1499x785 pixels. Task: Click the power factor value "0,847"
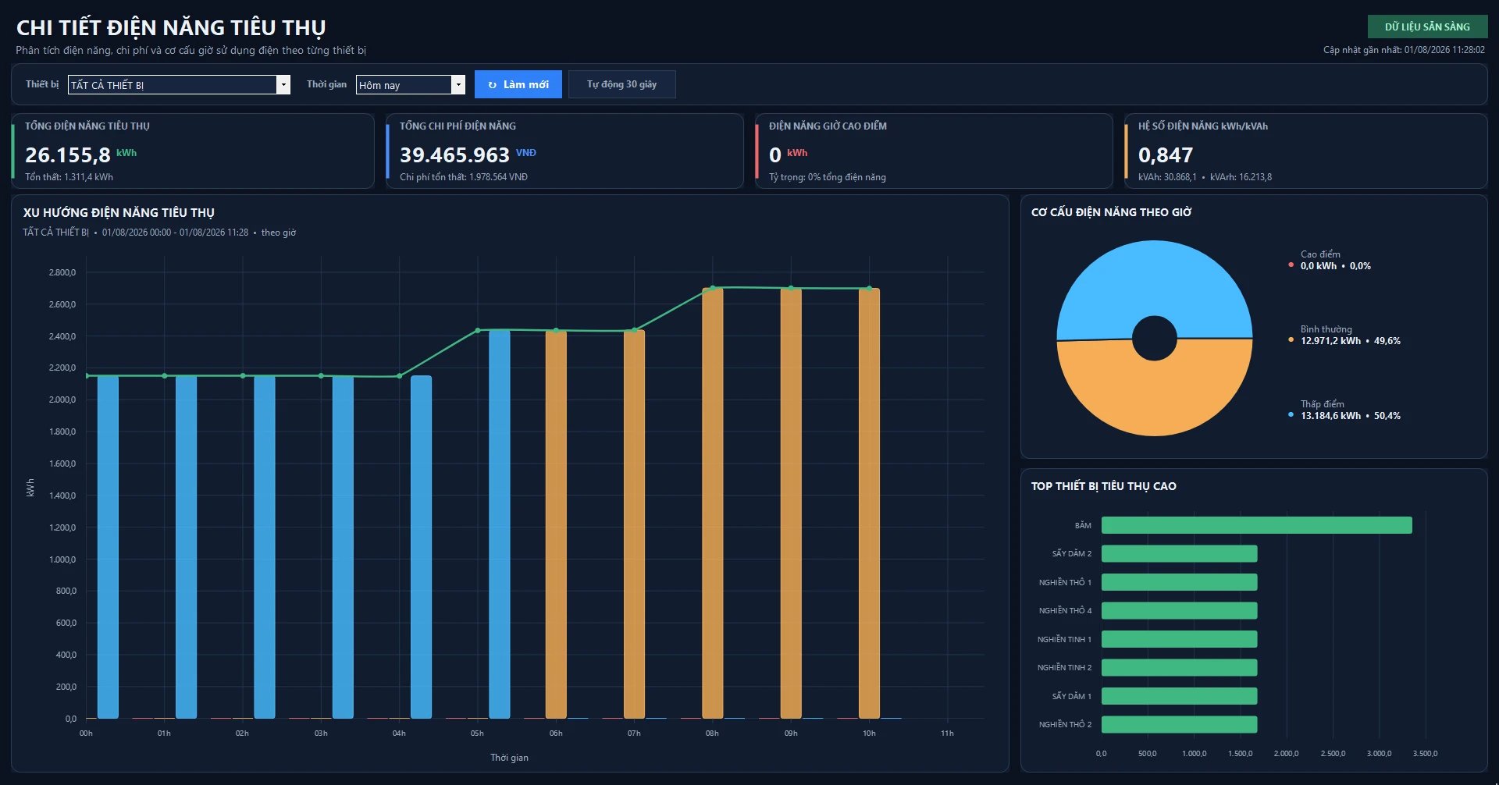tap(1166, 155)
